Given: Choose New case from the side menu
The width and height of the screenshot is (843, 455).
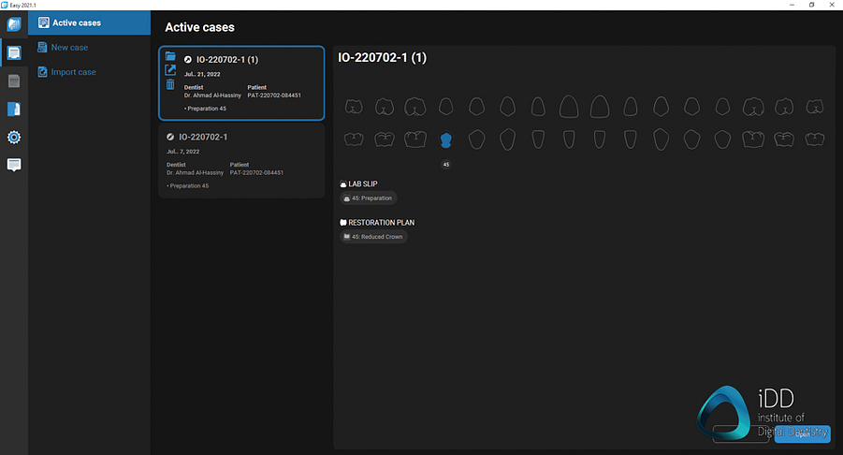Looking at the screenshot, I should pos(69,47).
